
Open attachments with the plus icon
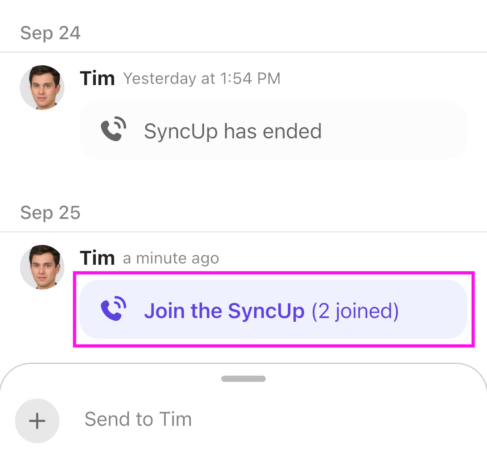[37, 420]
